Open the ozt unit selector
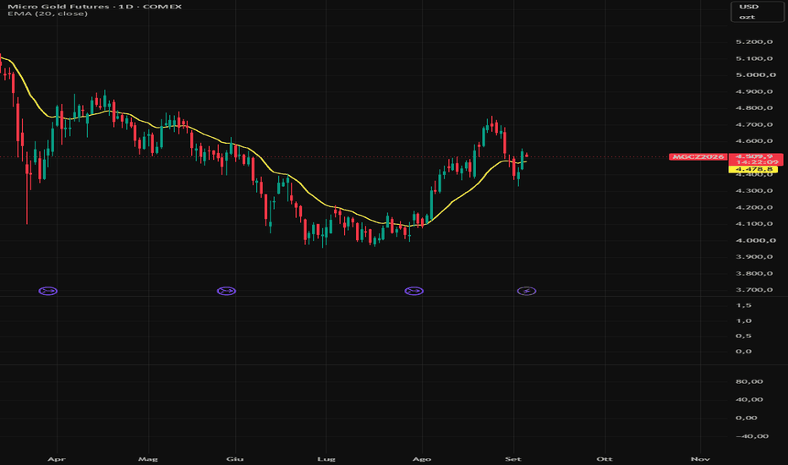 [x=747, y=17]
